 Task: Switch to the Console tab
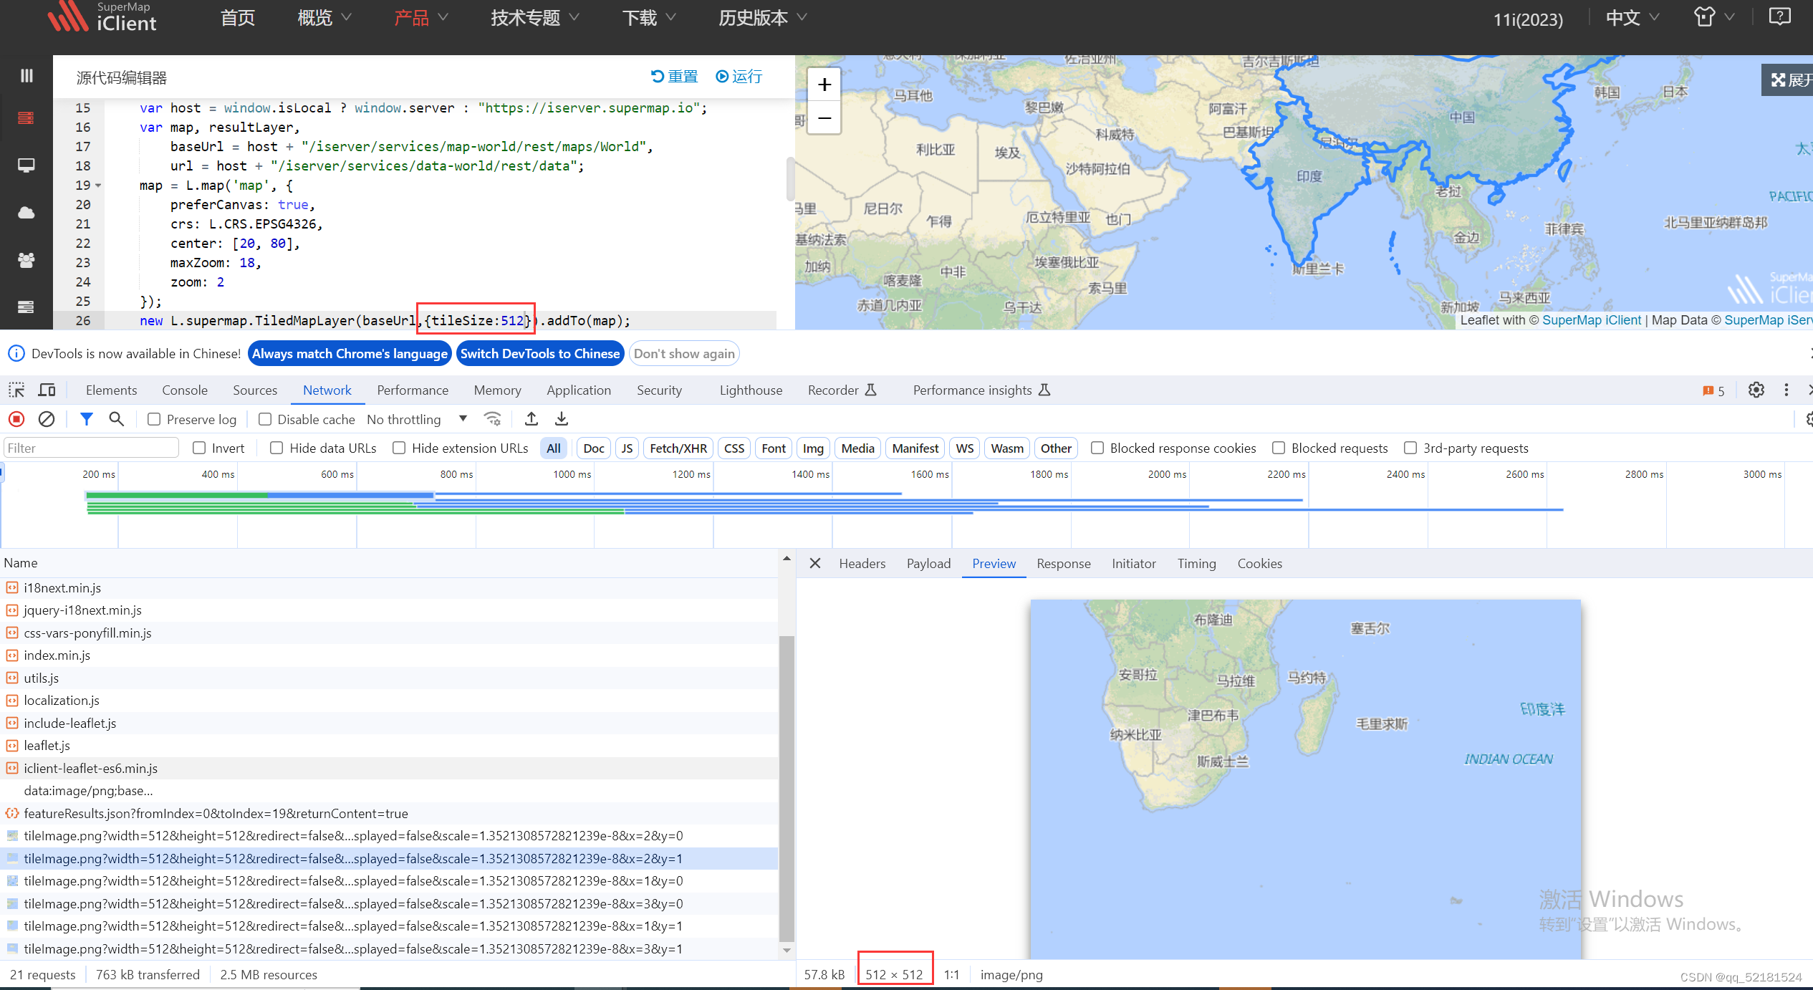click(x=185, y=390)
